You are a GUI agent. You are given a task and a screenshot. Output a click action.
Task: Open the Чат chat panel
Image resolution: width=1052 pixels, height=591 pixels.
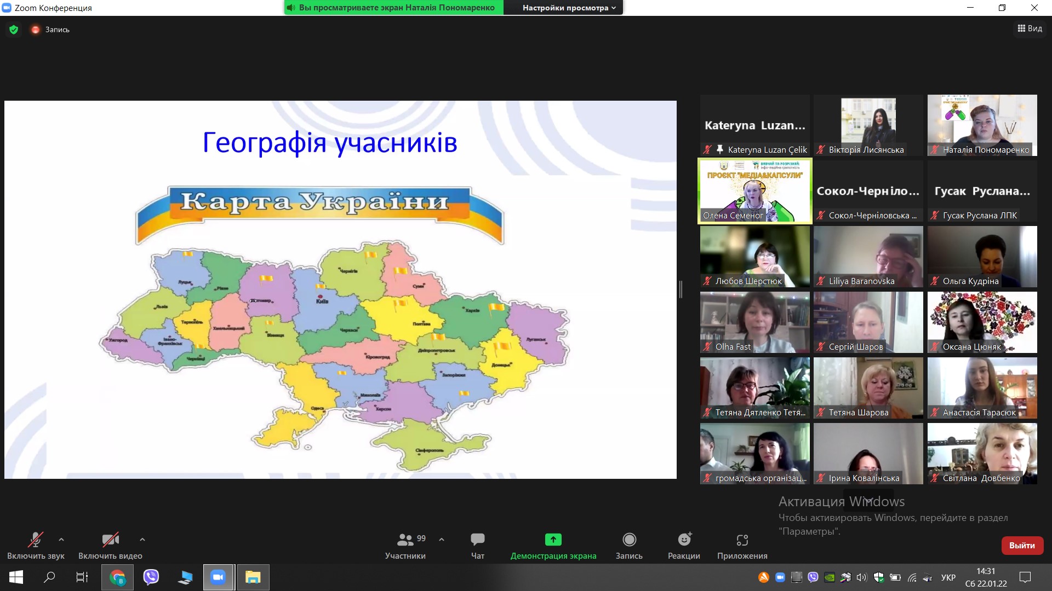(478, 546)
